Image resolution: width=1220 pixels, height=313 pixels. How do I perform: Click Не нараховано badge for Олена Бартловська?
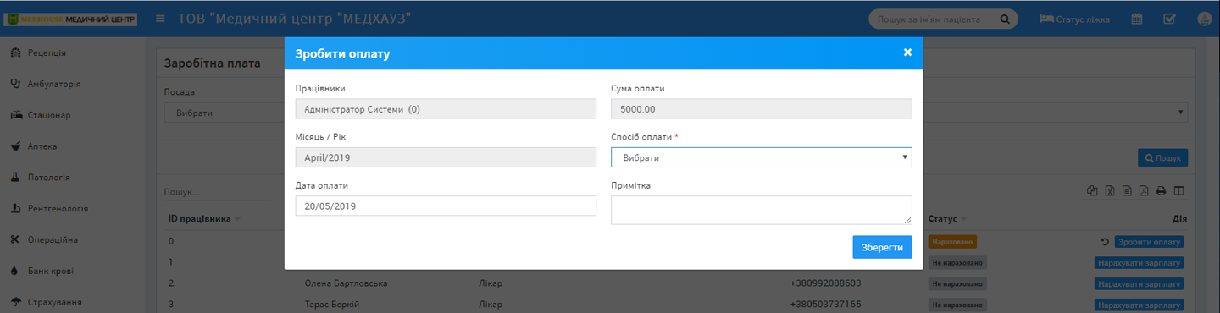[957, 283]
